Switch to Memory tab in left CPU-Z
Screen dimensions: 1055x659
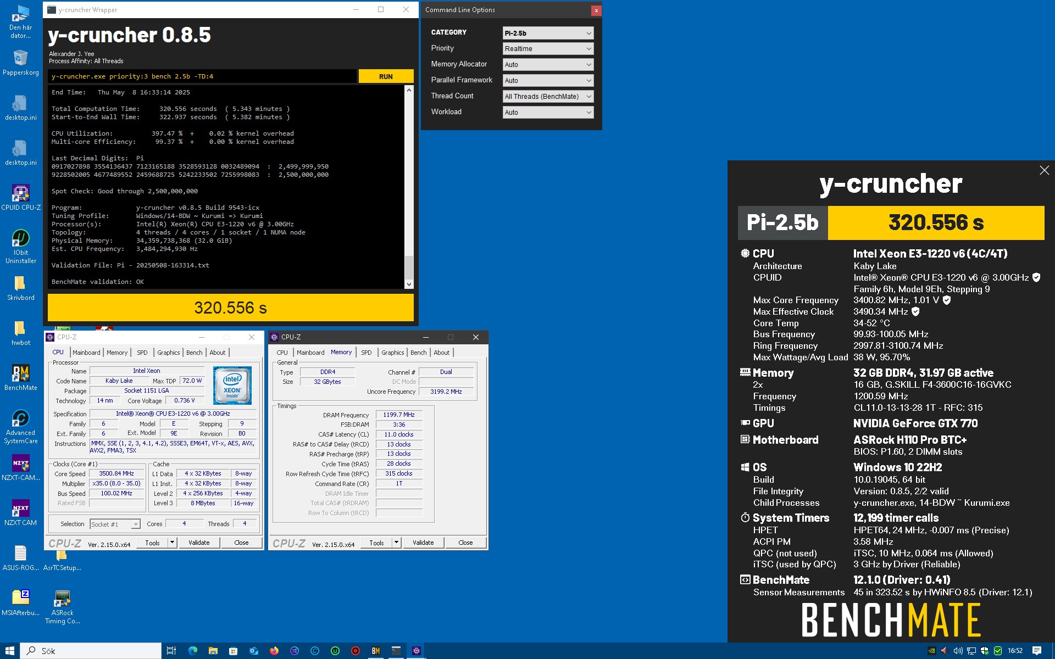click(117, 353)
